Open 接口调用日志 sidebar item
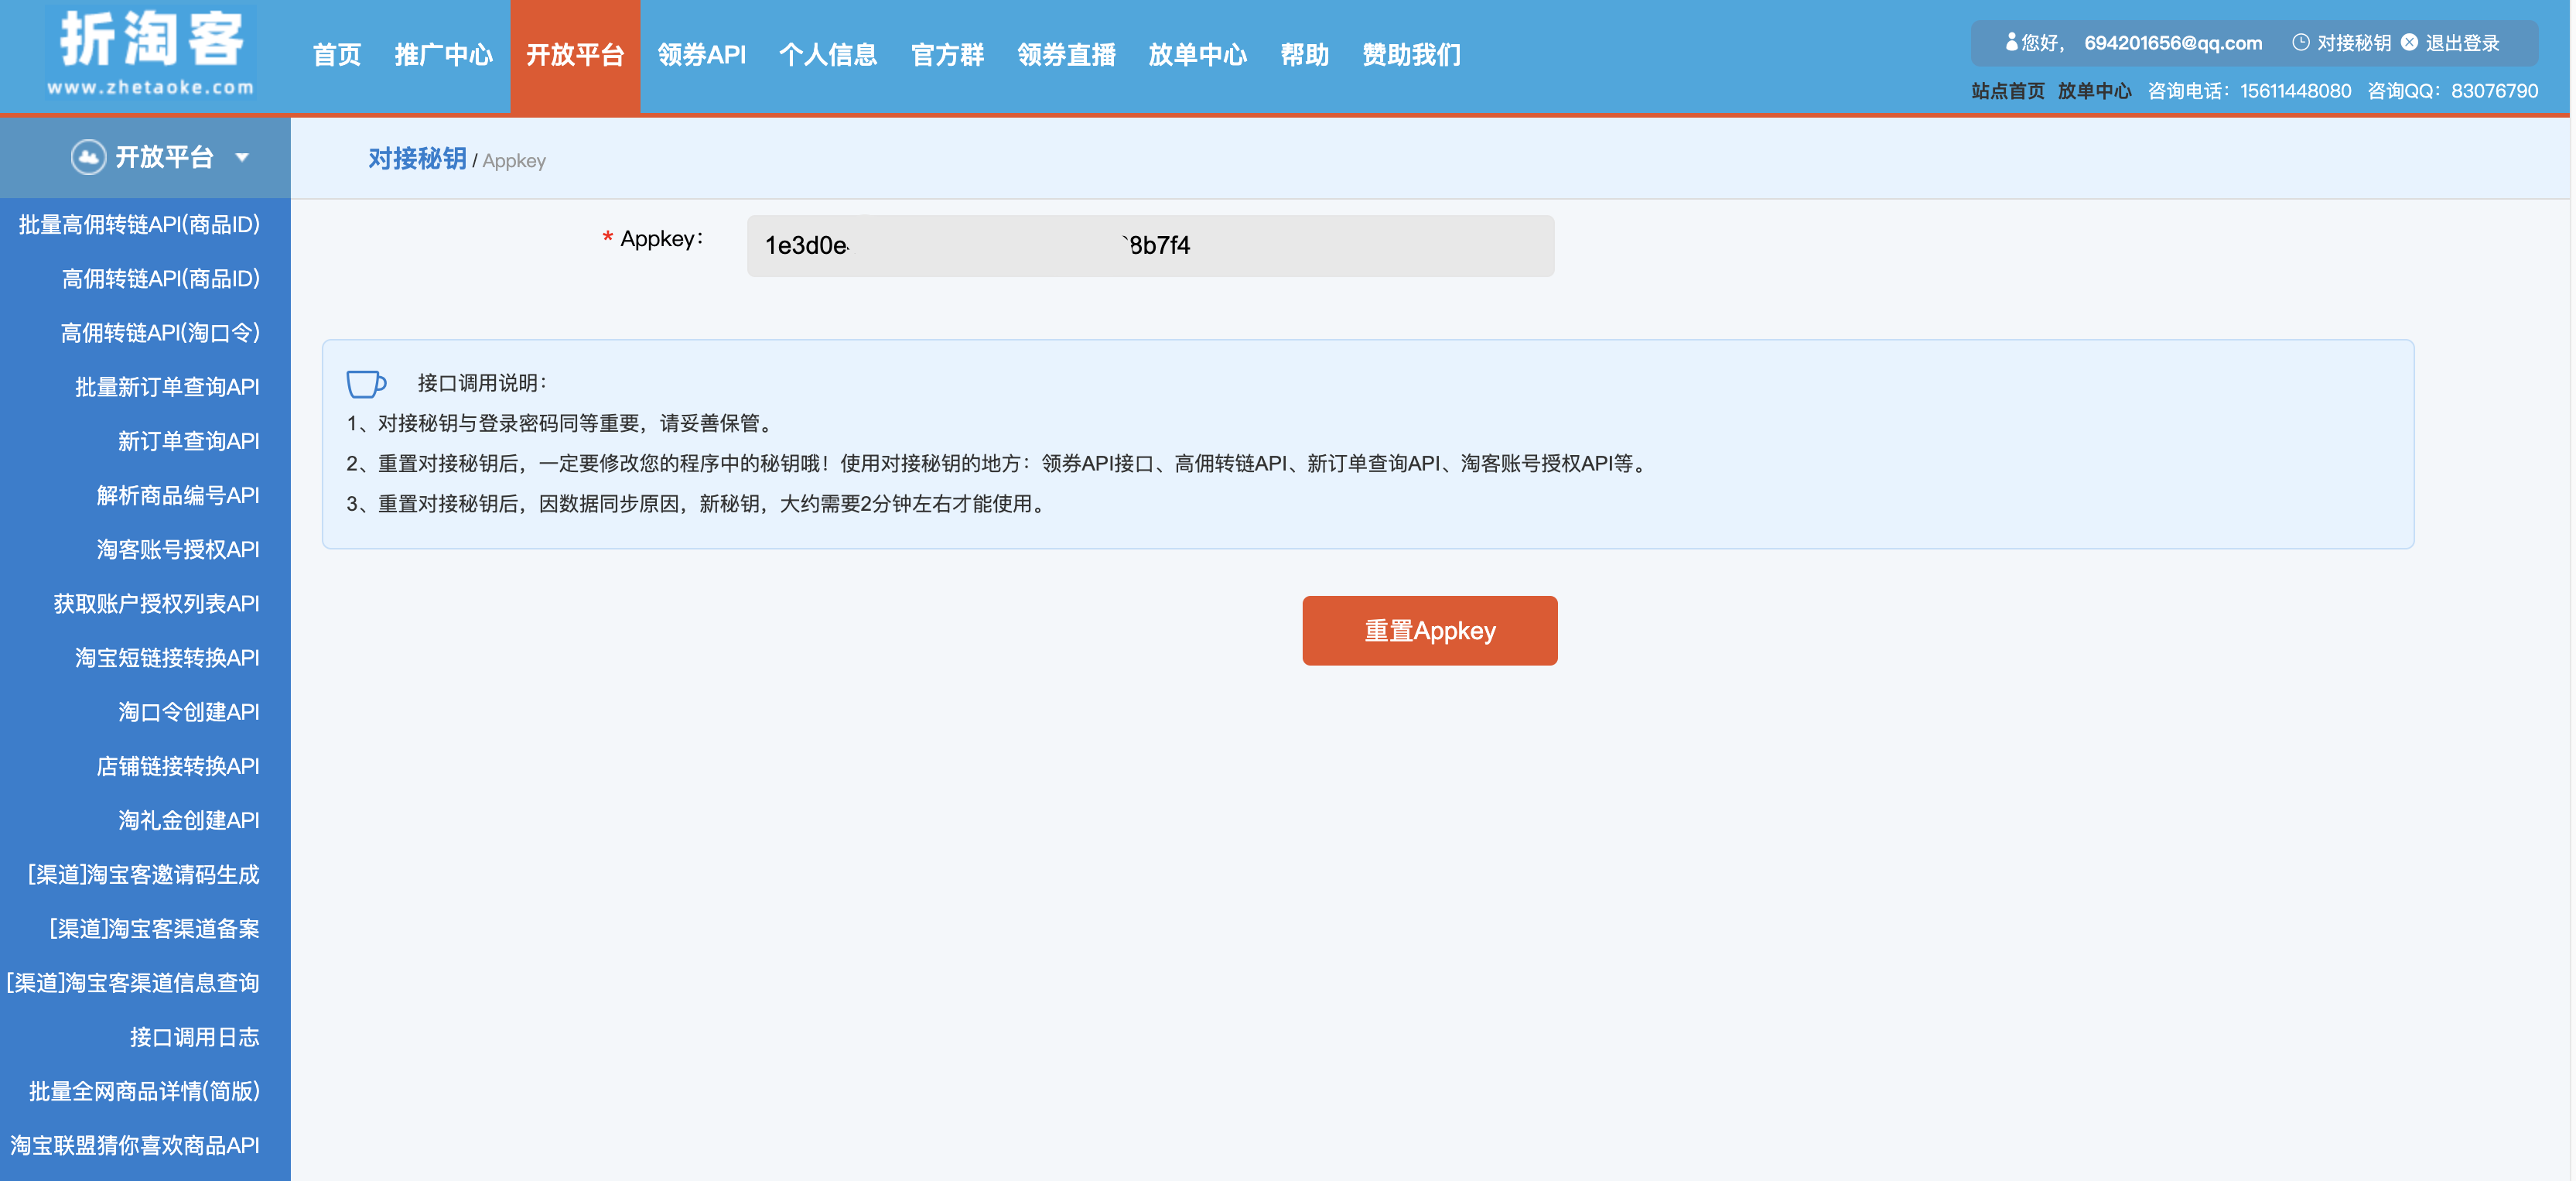 coord(194,1037)
